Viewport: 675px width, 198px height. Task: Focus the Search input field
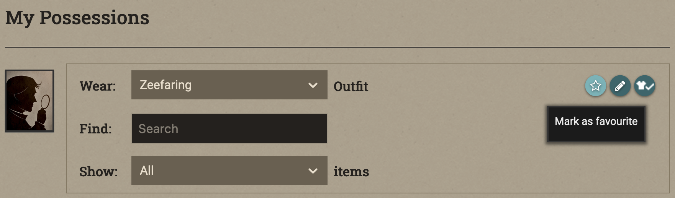[x=229, y=128]
